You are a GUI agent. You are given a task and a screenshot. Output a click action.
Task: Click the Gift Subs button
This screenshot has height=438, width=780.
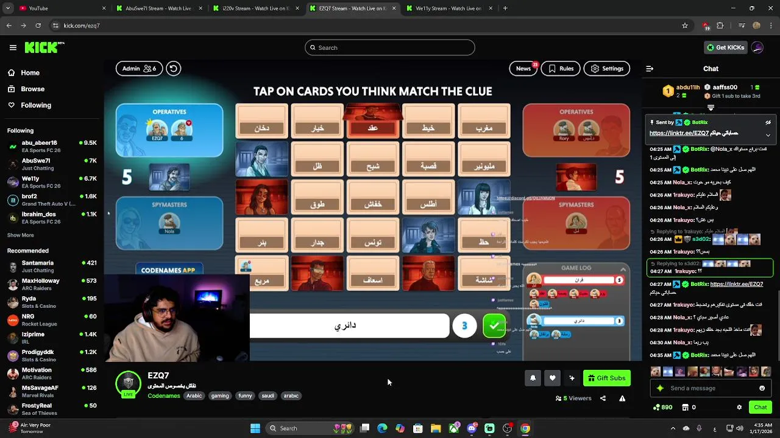pyautogui.click(x=607, y=378)
